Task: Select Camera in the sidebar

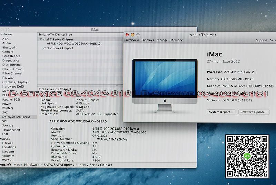Action: [x=8, y=52]
